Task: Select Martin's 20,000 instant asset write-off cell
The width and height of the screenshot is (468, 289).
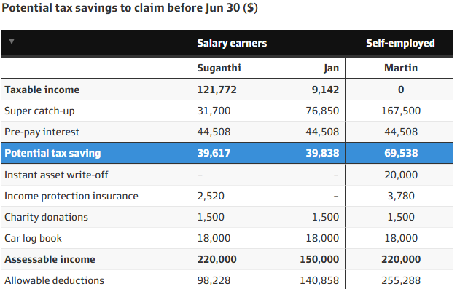Action: (x=401, y=175)
